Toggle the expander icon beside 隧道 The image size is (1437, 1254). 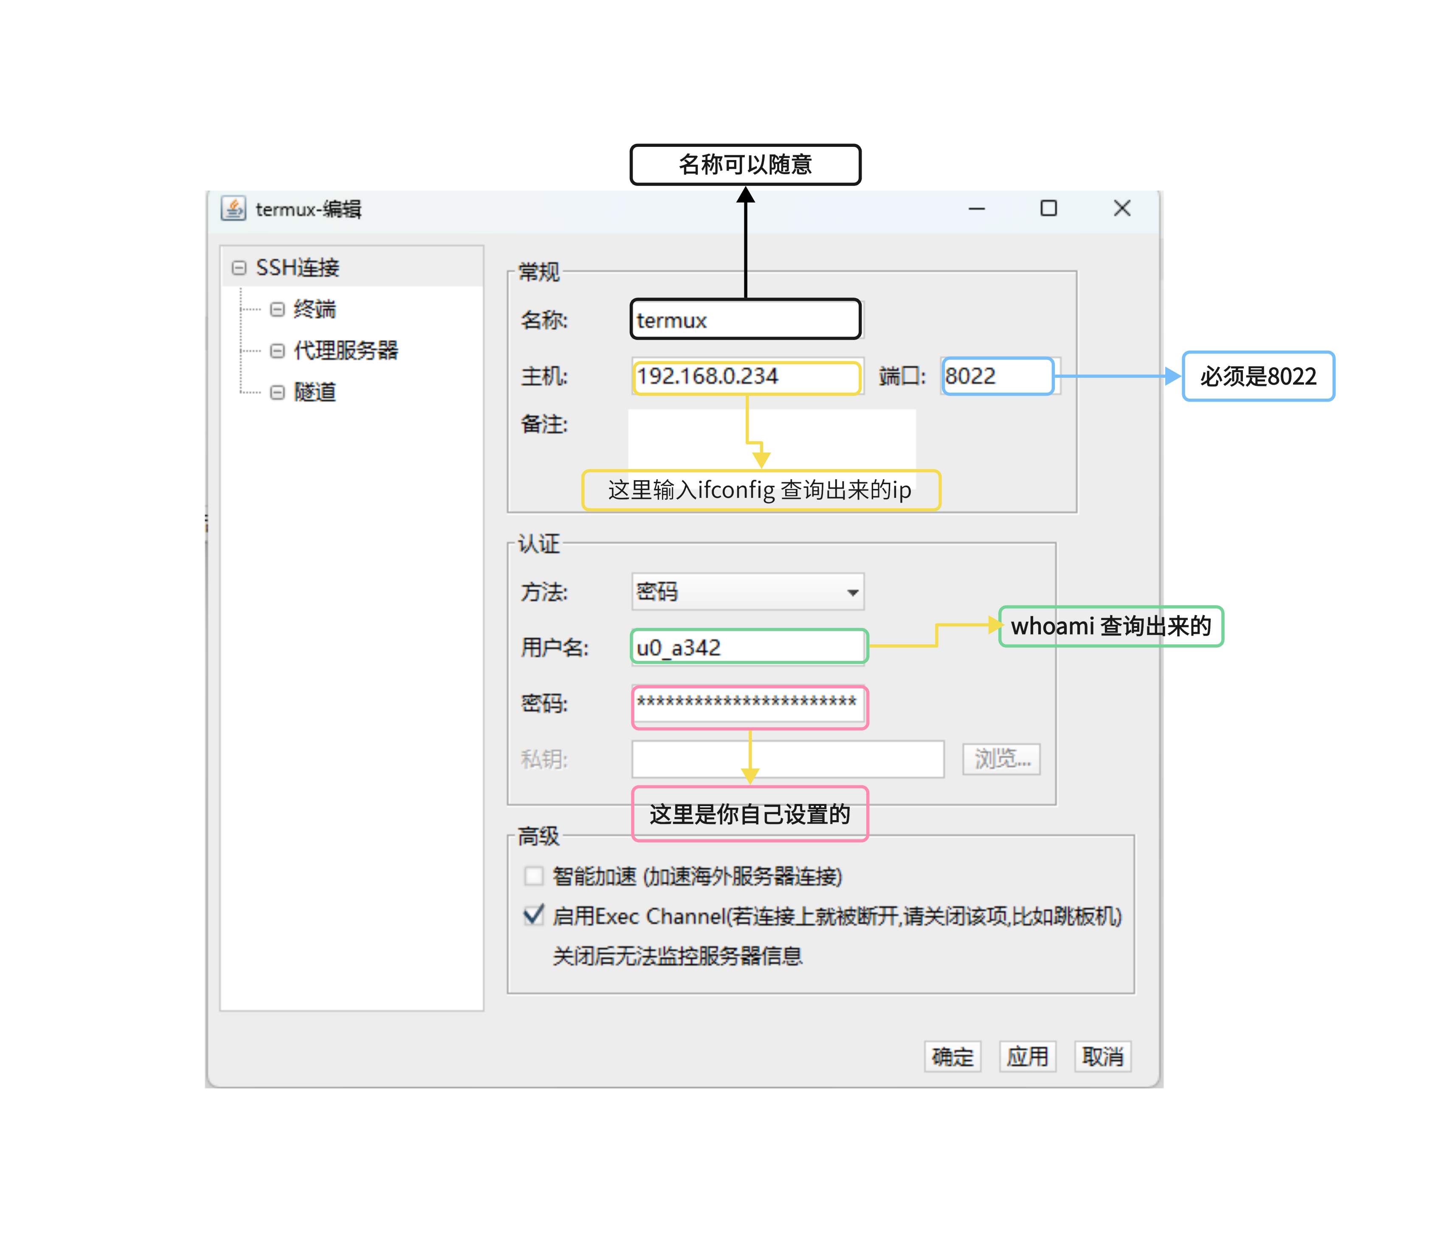point(277,392)
